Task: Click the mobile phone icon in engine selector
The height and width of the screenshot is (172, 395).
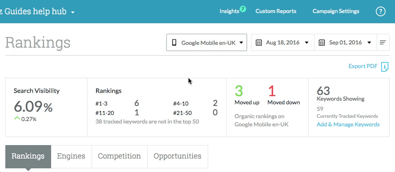Action: pos(174,43)
